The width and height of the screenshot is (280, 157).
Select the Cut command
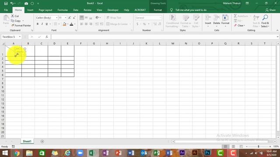pyautogui.click(x=15, y=16)
